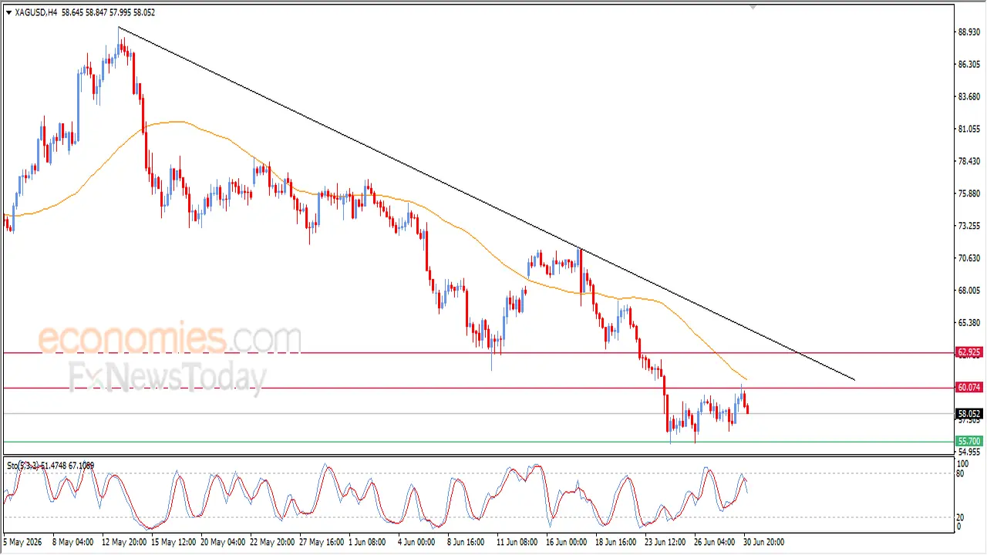Click the 88.930 value on price scale
This screenshot has height=555, width=987.
pyautogui.click(x=969, y=32)
